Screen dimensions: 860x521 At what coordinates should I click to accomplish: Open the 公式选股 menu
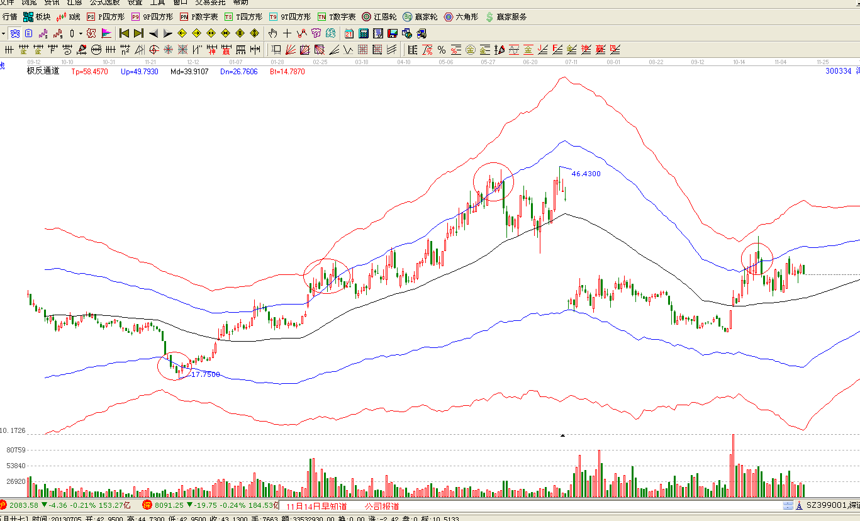tap(104, 2)
